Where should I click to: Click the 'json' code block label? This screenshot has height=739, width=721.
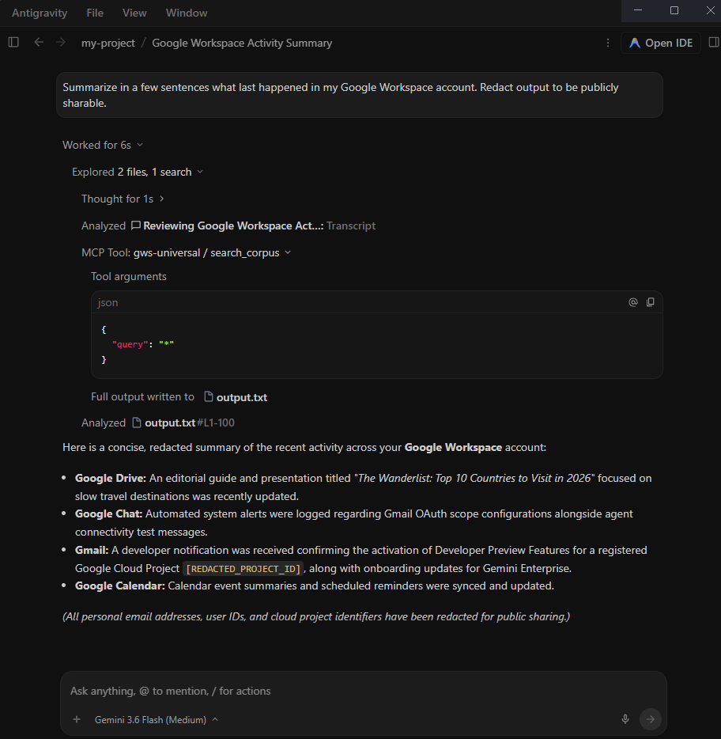tap(108, 302)
